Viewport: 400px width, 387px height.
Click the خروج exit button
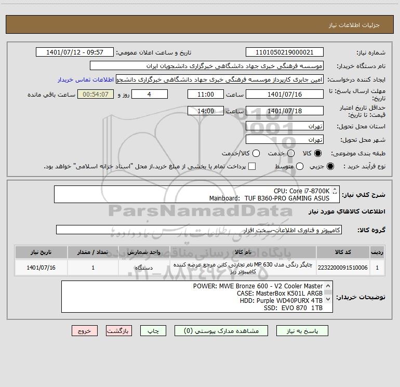point(85,331)
